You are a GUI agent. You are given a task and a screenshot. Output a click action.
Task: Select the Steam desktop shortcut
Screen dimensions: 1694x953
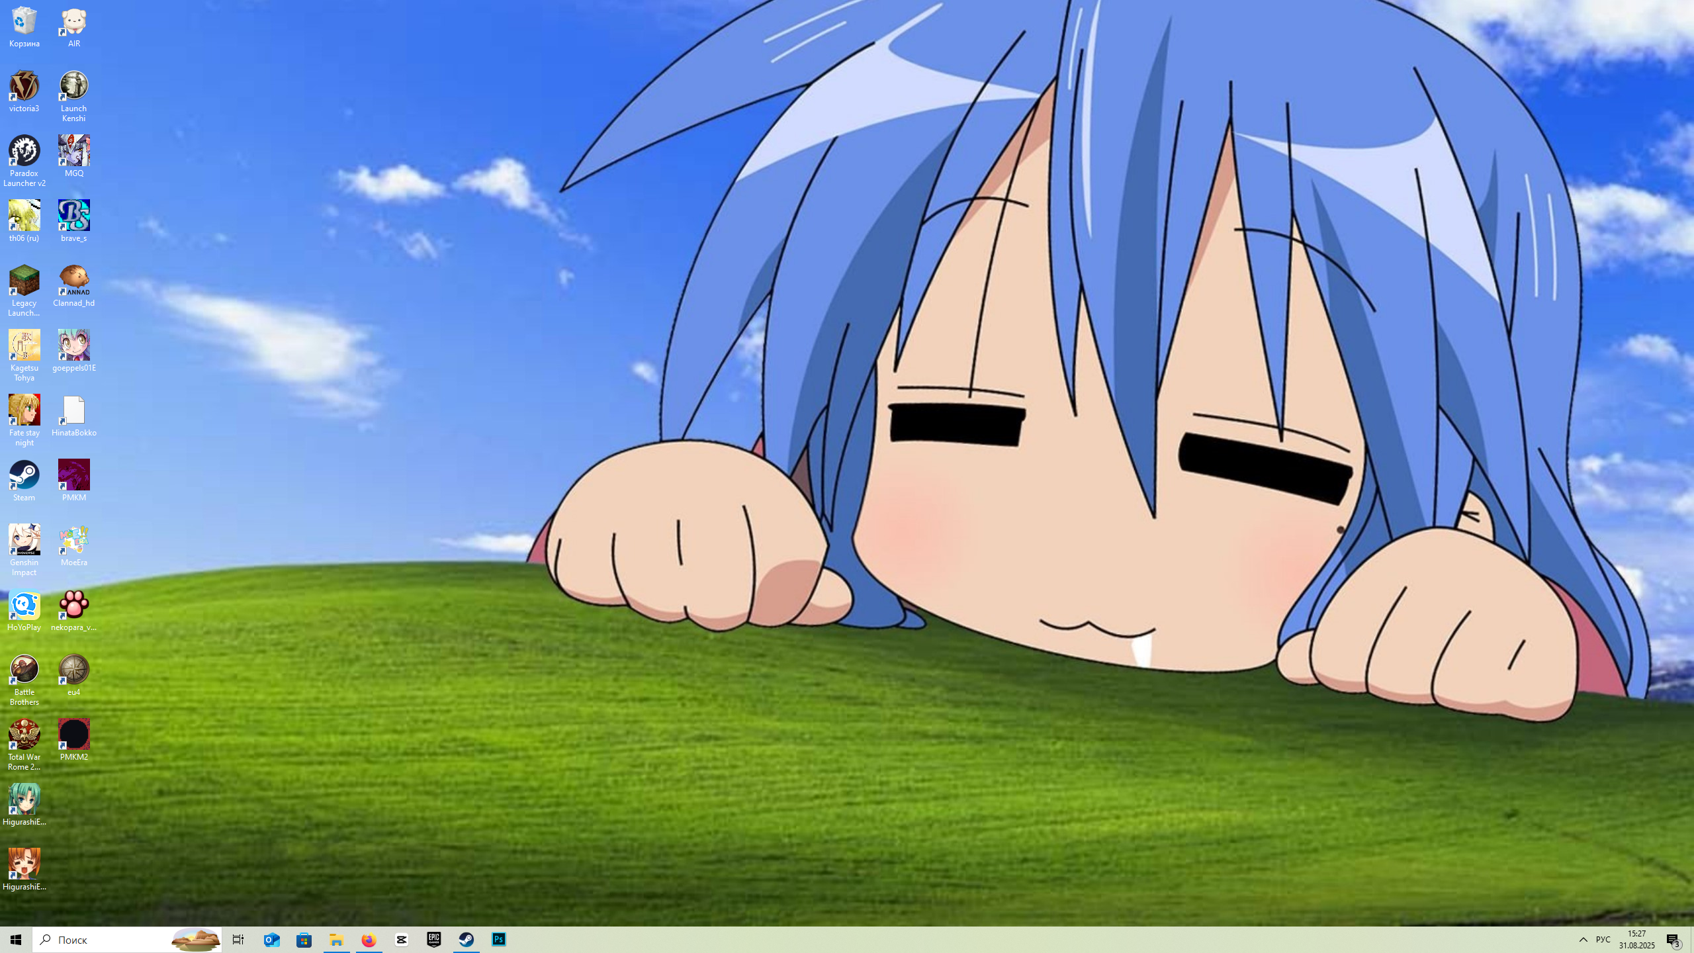pyautogui.click(x=24, y=481)
